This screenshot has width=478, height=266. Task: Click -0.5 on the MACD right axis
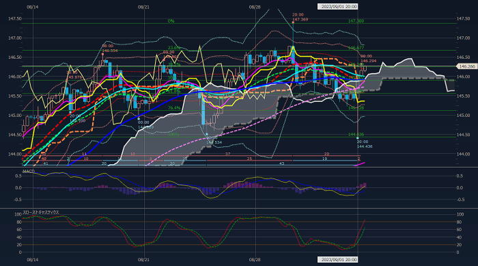pyautogui.click(x=461, y=200)
